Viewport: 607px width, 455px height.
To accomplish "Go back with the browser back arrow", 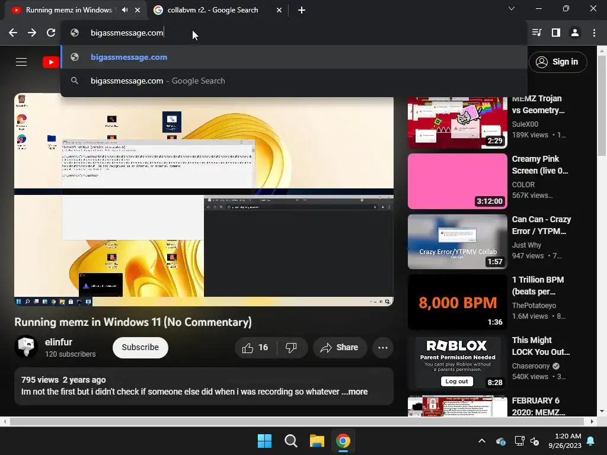I will [x=13, y=33].
